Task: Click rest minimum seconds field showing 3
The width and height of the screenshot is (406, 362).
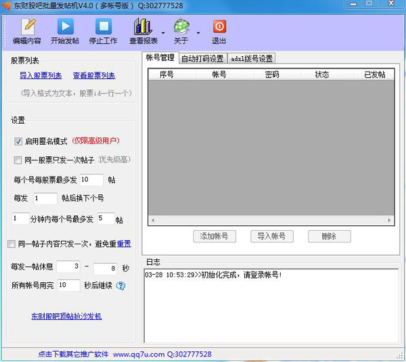Action: point(68,267)
